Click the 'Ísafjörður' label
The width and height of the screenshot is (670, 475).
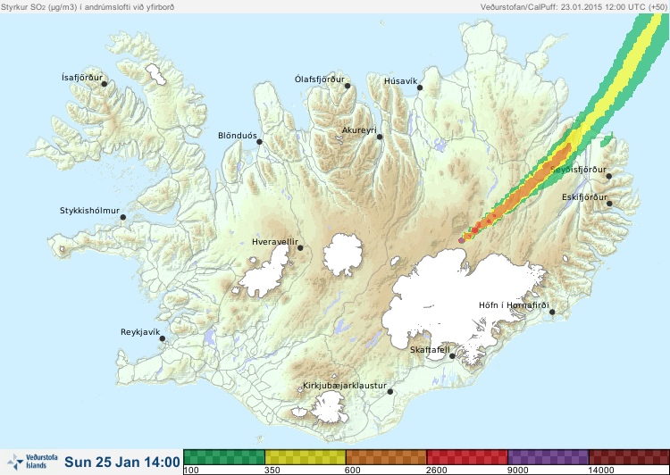click(82, 78)
